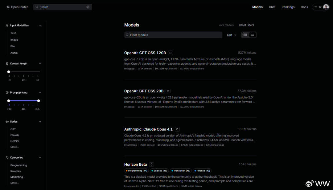Filter by File input modality
The width and height of the screenshot is (333, 190).
pos(13,46)
